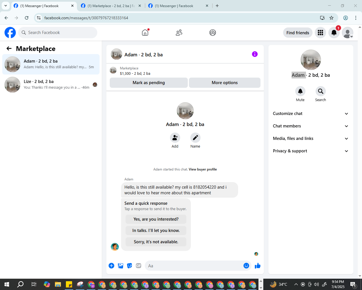Bookmark this page with star icon
Screen dimensions: 362x290
click(x=331, y=18)
